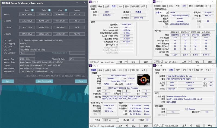The height and width of the screenshot is (128, 217).
Task: Click the XMP-4264 voltage value 1.400 V
Action: 206,55
